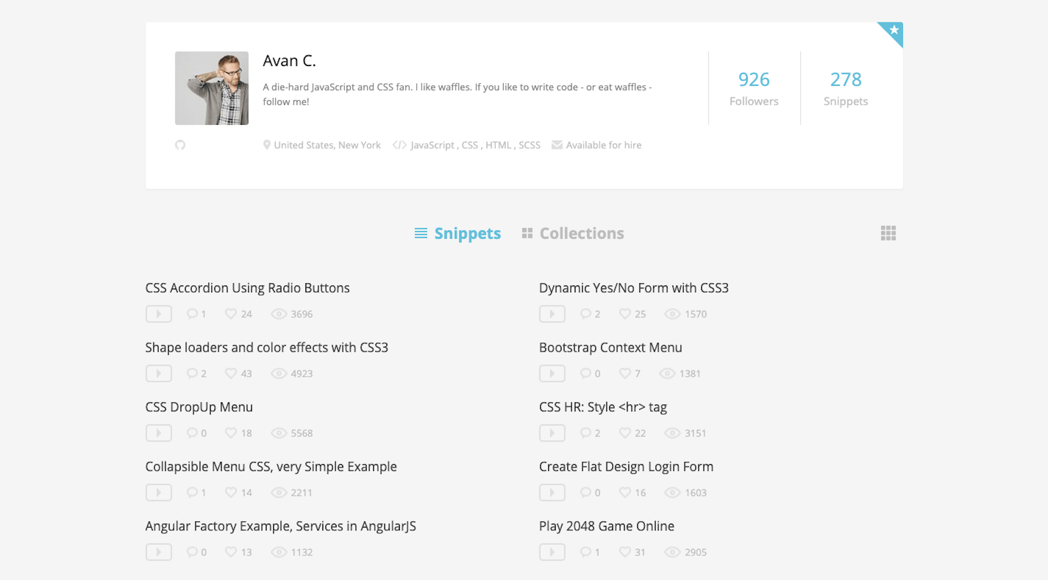Click views eye icon showing 1381
Image resolution: width=1048 pixels, height=580 pixels.
667,374
